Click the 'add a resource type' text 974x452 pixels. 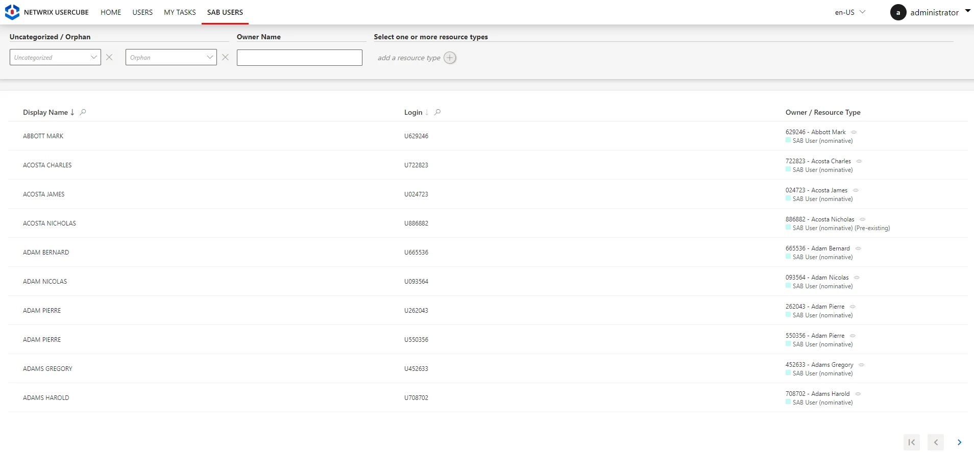409,58
